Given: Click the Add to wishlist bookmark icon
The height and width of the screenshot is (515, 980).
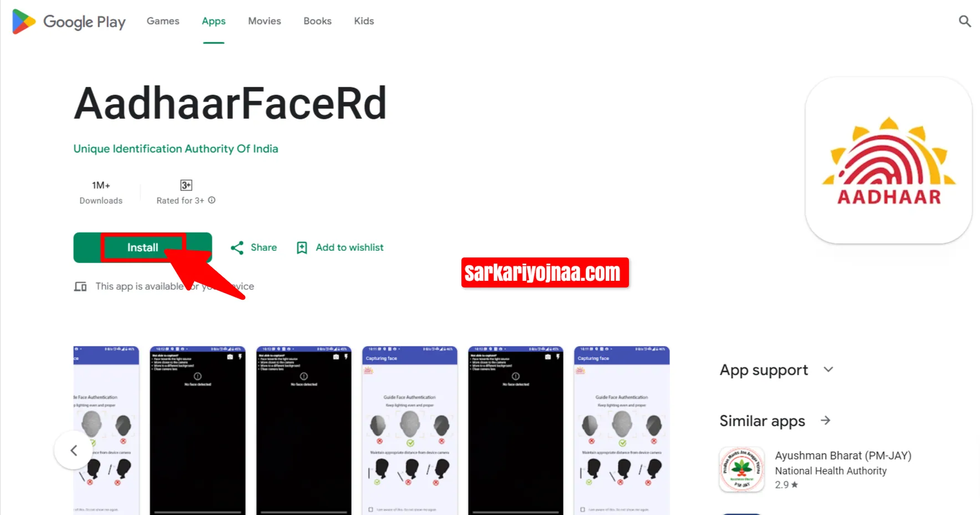Looking at the screenshot, I should [302, 248].
